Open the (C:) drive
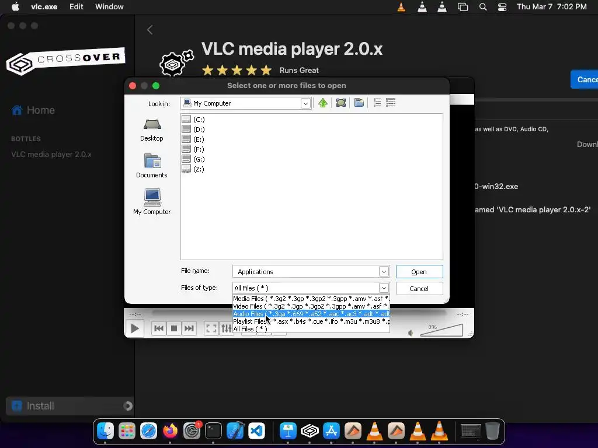The height and width of the screenshot is (448, 598). coord(193,120)
